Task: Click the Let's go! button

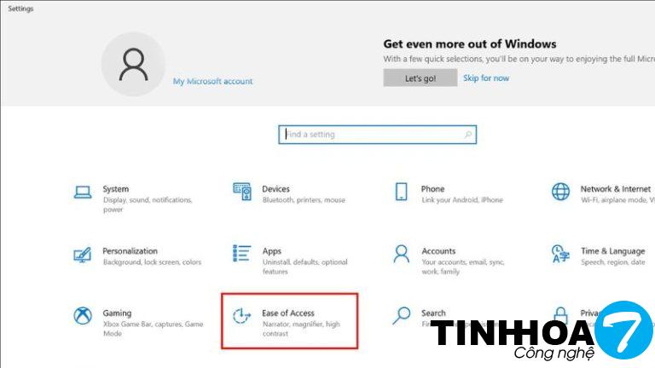Action: (420, 78)
